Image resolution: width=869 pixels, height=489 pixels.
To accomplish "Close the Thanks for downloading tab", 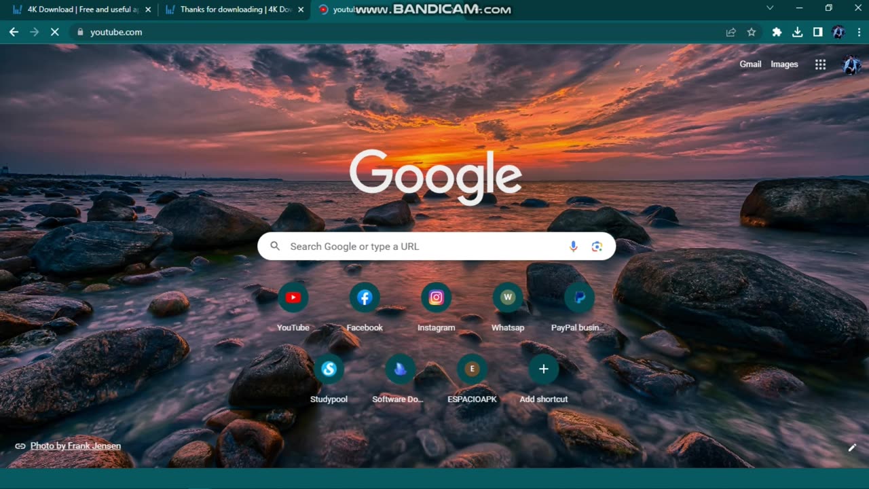I will pyautogui.click(x=301, y=10).
